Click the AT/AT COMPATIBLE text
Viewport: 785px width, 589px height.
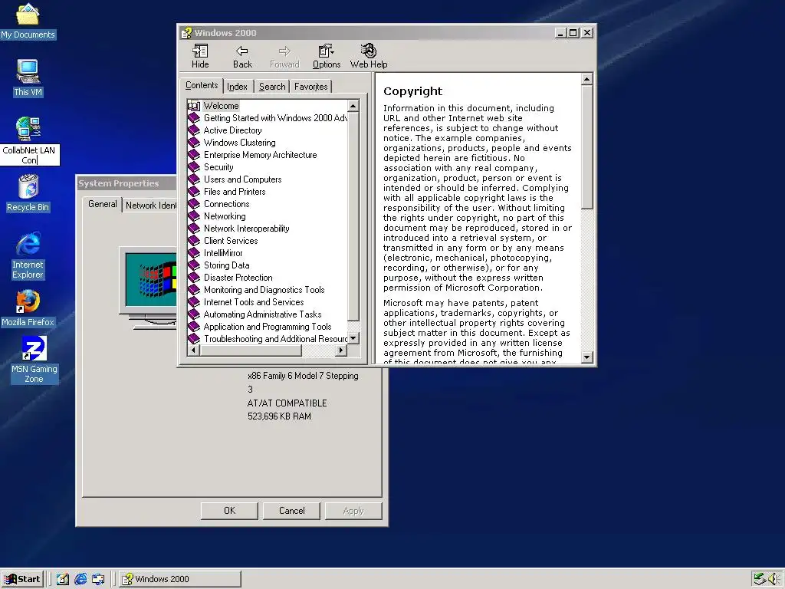pos(287,403)
